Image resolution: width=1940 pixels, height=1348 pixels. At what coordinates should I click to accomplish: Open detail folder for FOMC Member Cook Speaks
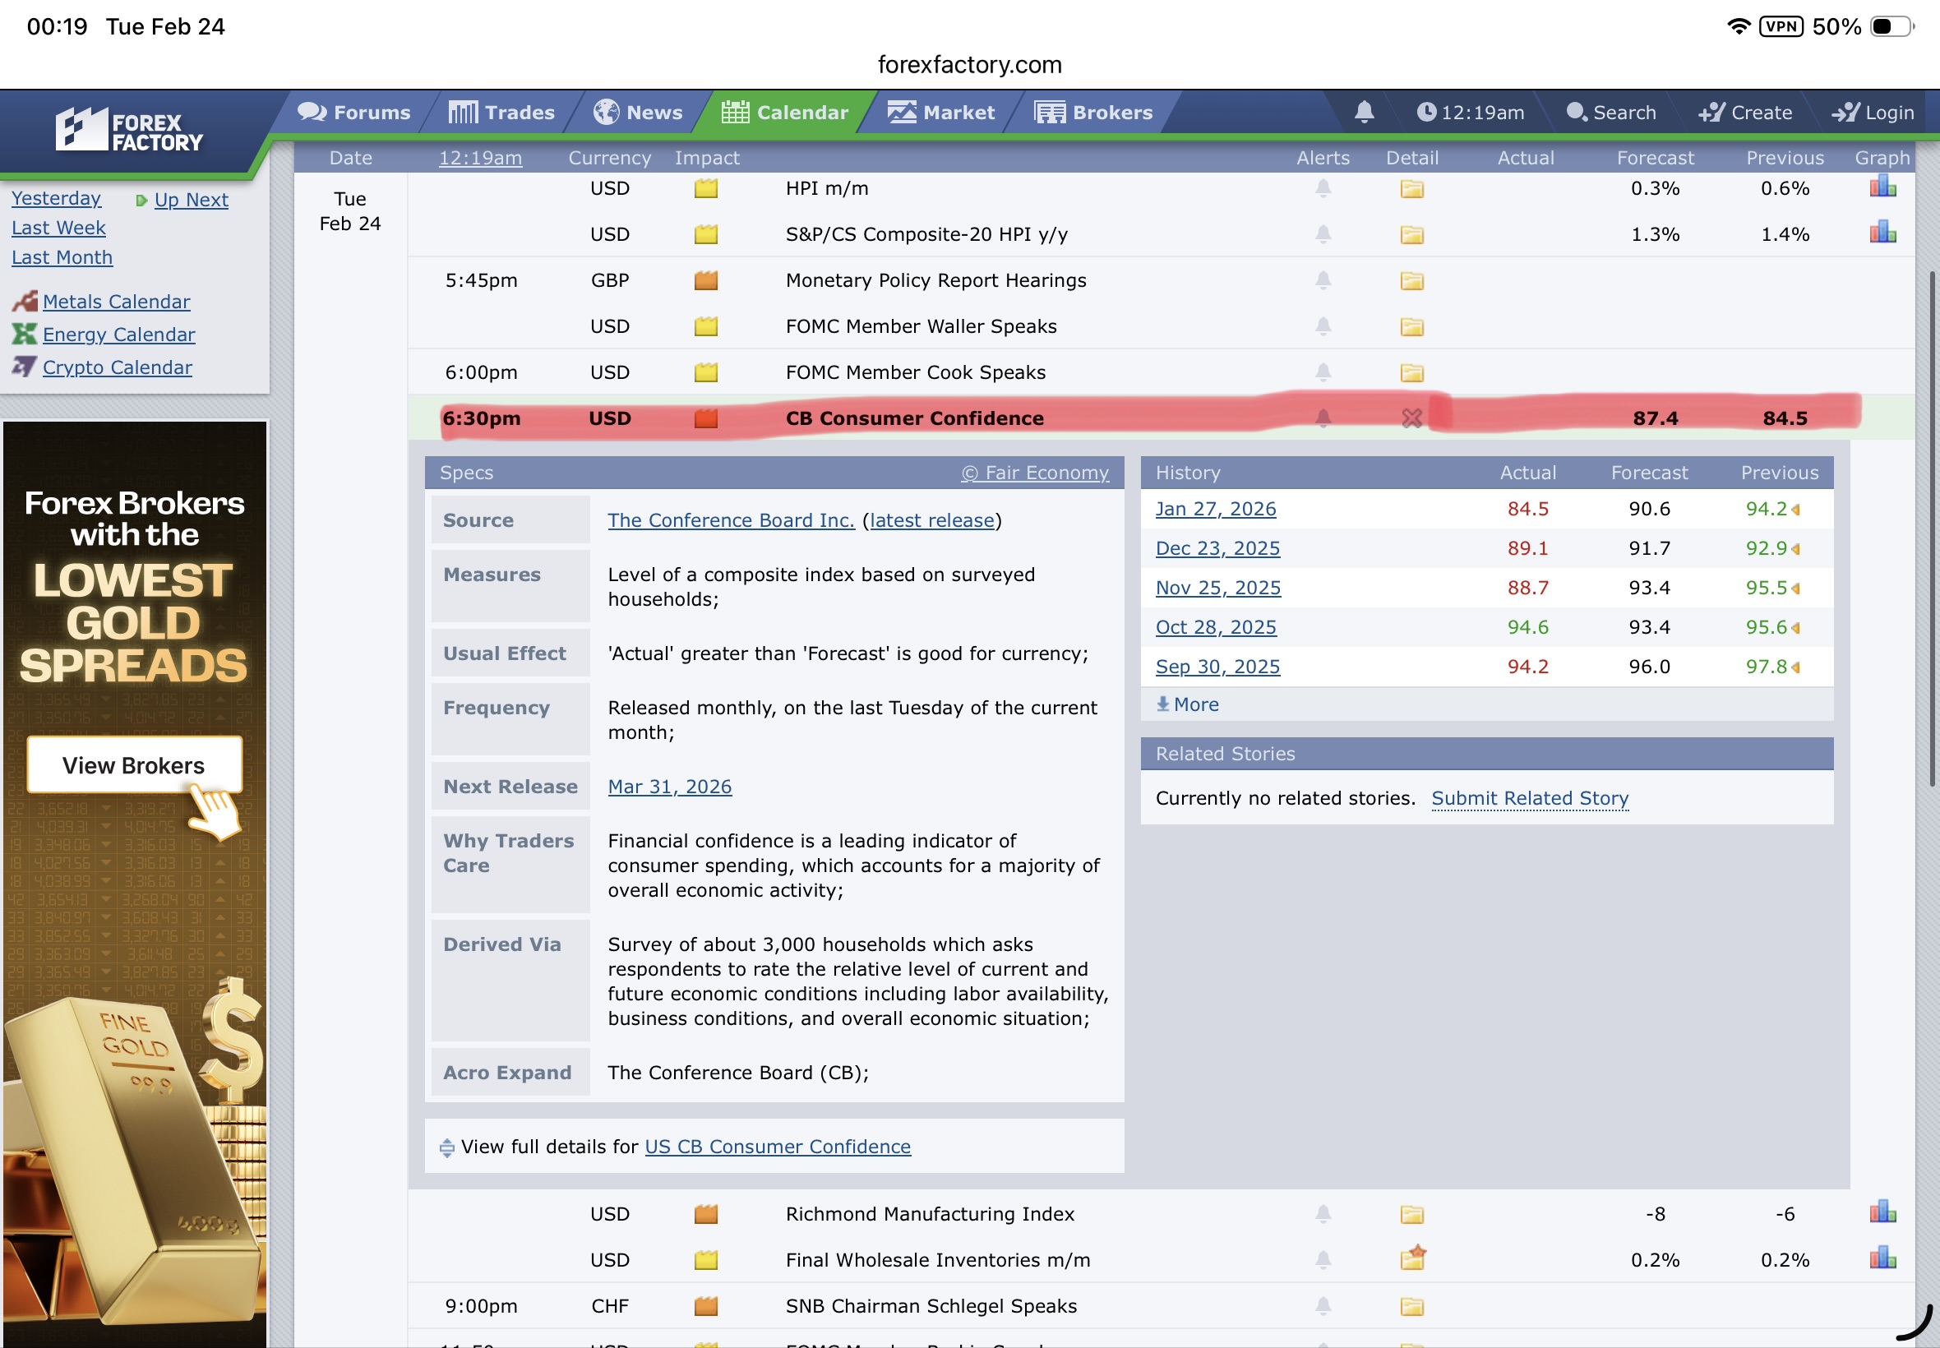(x=1411, y=372)
